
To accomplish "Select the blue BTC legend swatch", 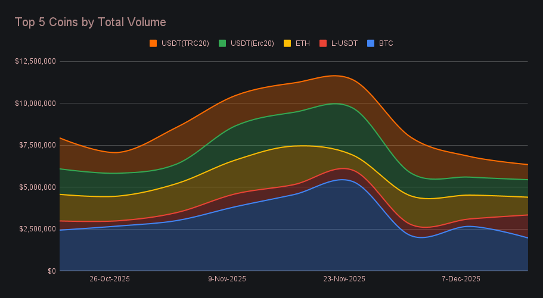I will click(371, 43).
